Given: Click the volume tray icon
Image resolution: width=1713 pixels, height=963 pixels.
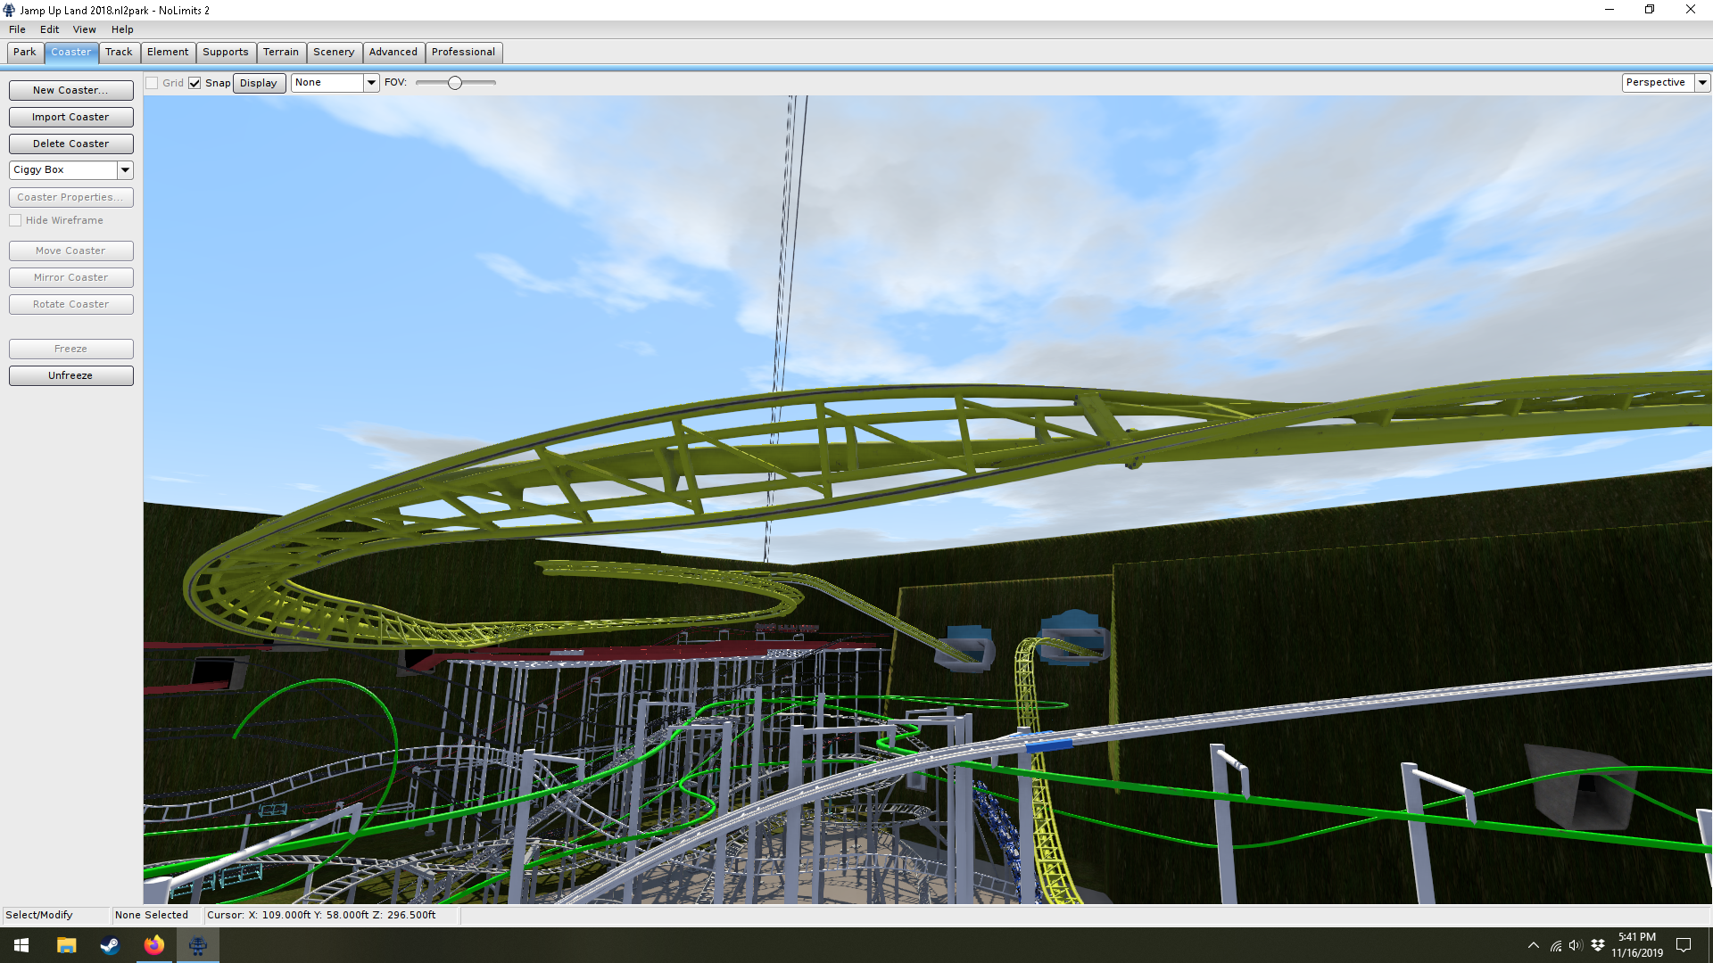Looking at the screenshot, I should [1576, 945].
